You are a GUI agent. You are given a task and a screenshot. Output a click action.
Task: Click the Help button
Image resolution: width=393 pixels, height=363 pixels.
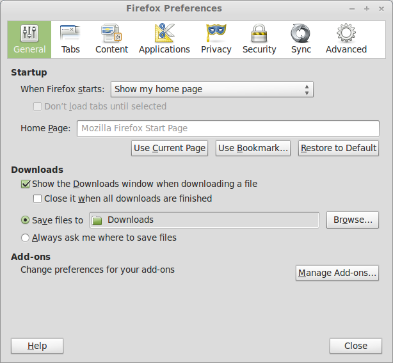point(37,346)
